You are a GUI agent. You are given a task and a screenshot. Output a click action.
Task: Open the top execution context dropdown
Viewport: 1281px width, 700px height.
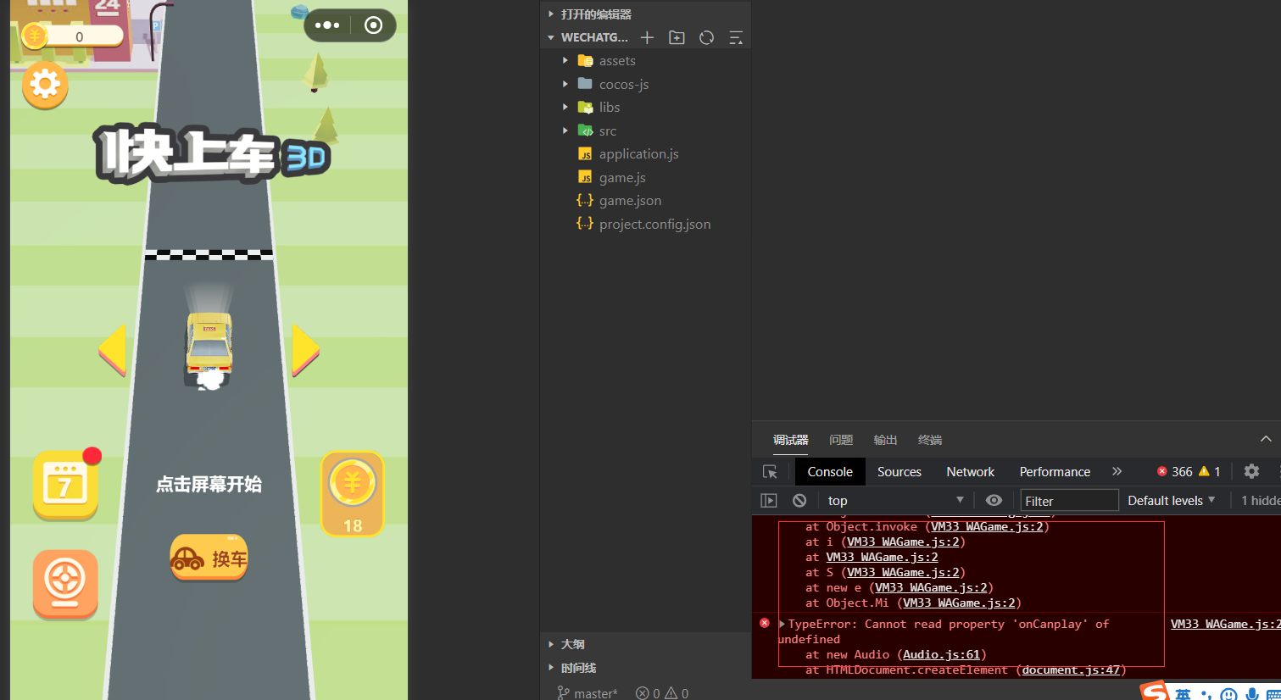coord(896,501)
